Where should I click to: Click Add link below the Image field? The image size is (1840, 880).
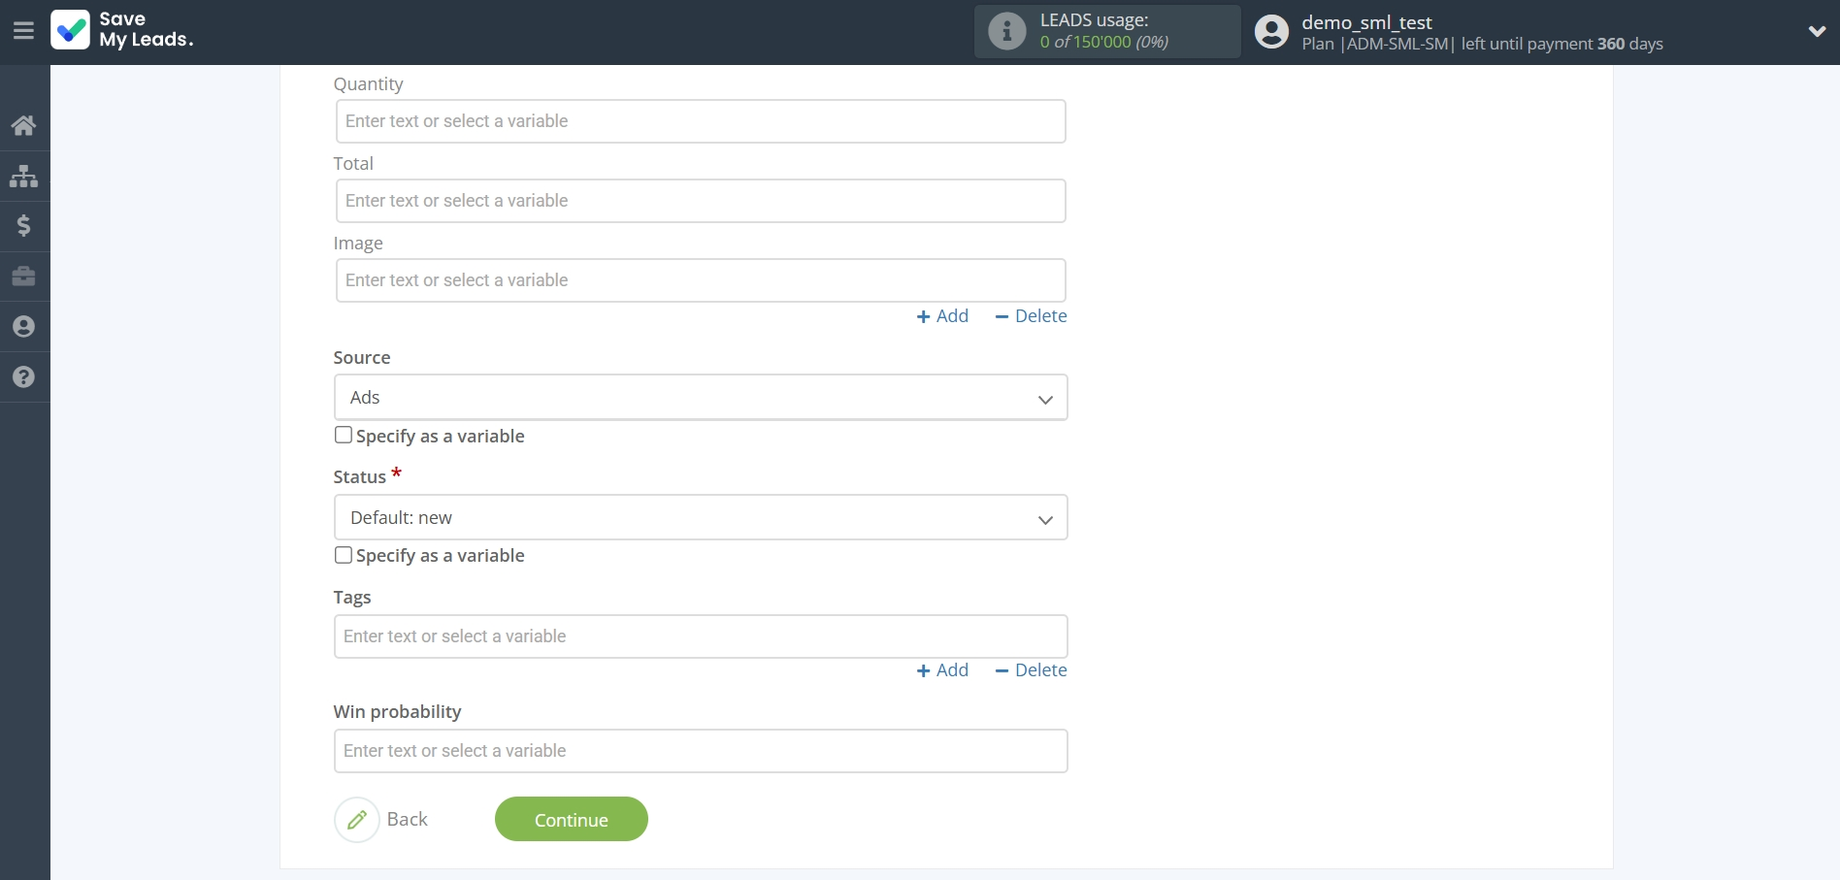pos(942,316)
